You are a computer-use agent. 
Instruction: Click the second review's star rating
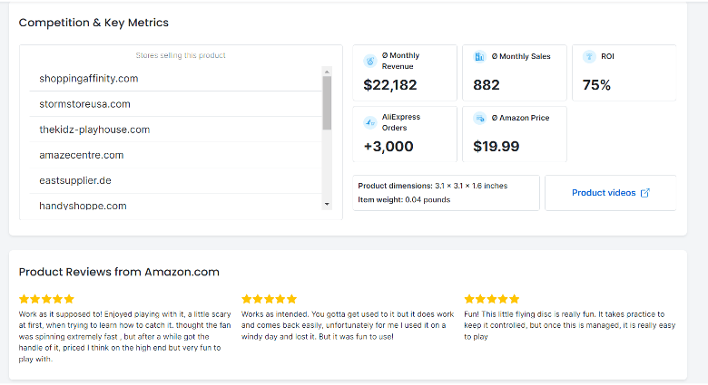(x=269, y=299)
